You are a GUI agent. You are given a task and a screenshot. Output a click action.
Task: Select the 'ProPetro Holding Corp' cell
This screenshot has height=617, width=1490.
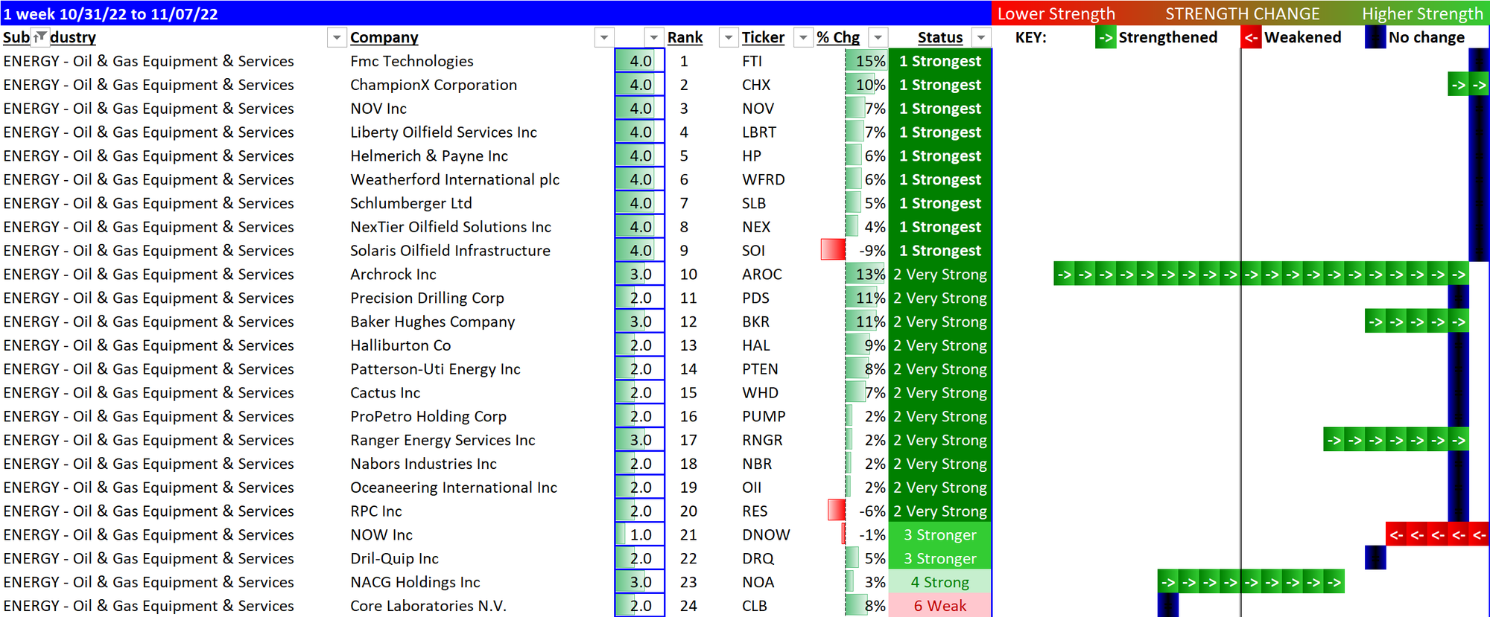coord(428,417)
